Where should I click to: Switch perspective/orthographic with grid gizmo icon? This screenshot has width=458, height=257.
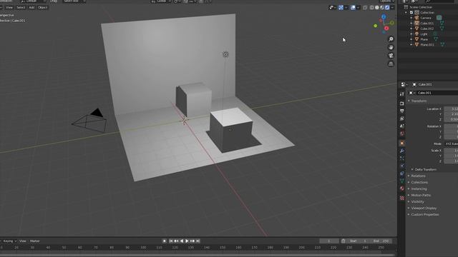pos(391,64)
